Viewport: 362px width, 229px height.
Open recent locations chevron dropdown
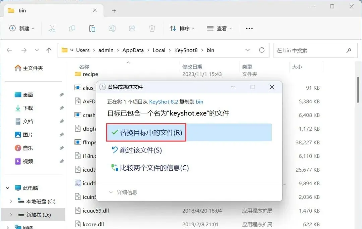[37, 50]
